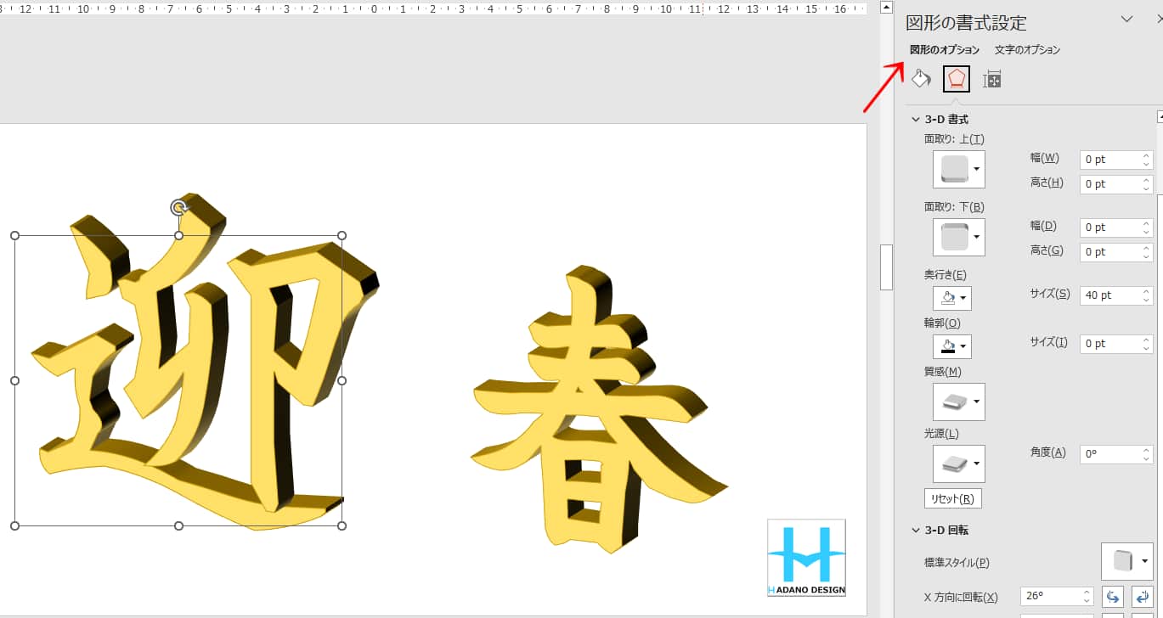Open the 面取り: 上 top bevel dropdown
This screenshot has width=1163, height=618.
click(x=959, y=169)
